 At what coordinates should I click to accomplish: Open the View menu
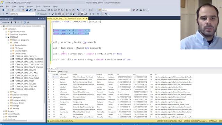click(14, 7)
